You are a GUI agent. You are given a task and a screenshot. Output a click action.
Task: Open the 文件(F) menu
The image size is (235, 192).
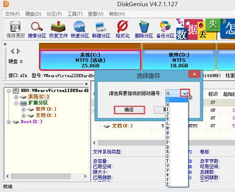coord(12,14)
